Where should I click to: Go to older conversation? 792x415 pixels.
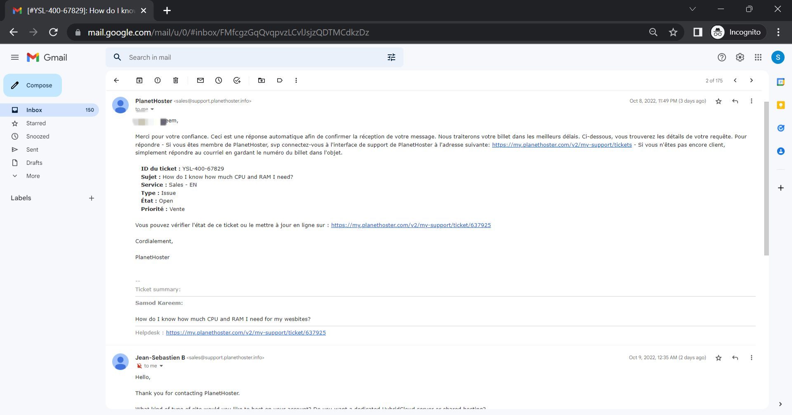(x=752, y=80)
